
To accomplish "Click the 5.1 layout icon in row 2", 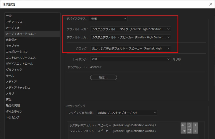I will [189, 131].
